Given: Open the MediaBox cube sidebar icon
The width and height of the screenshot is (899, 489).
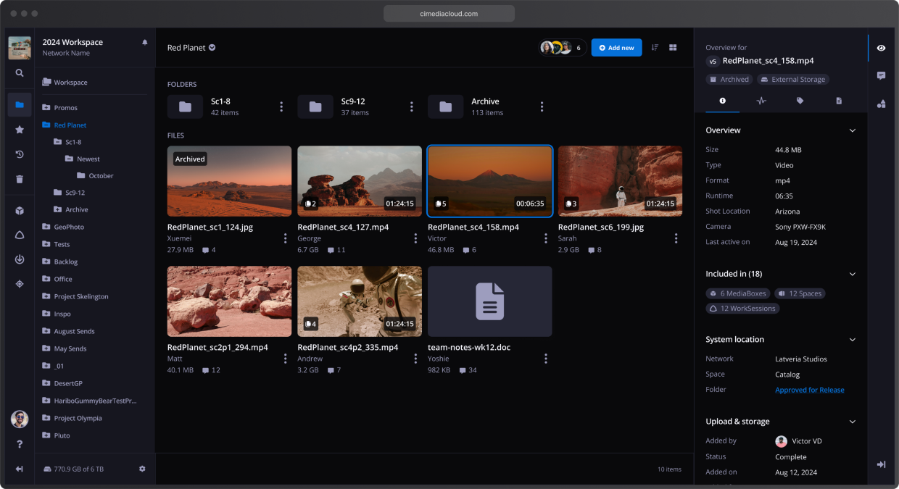Looking at the screenshot, I should coord(20,211).
